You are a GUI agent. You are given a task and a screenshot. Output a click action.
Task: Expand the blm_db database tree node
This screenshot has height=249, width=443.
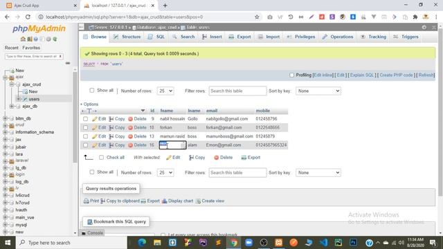tap(5, 118)
